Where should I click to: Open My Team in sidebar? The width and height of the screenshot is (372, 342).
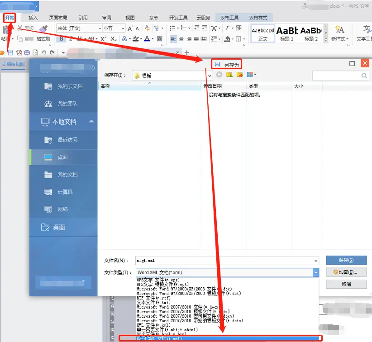point(63,103)
